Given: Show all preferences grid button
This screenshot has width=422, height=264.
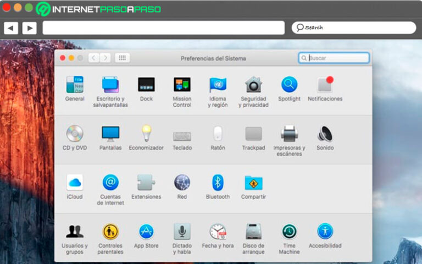Looking at the screenshot, I should click(123, 58).
